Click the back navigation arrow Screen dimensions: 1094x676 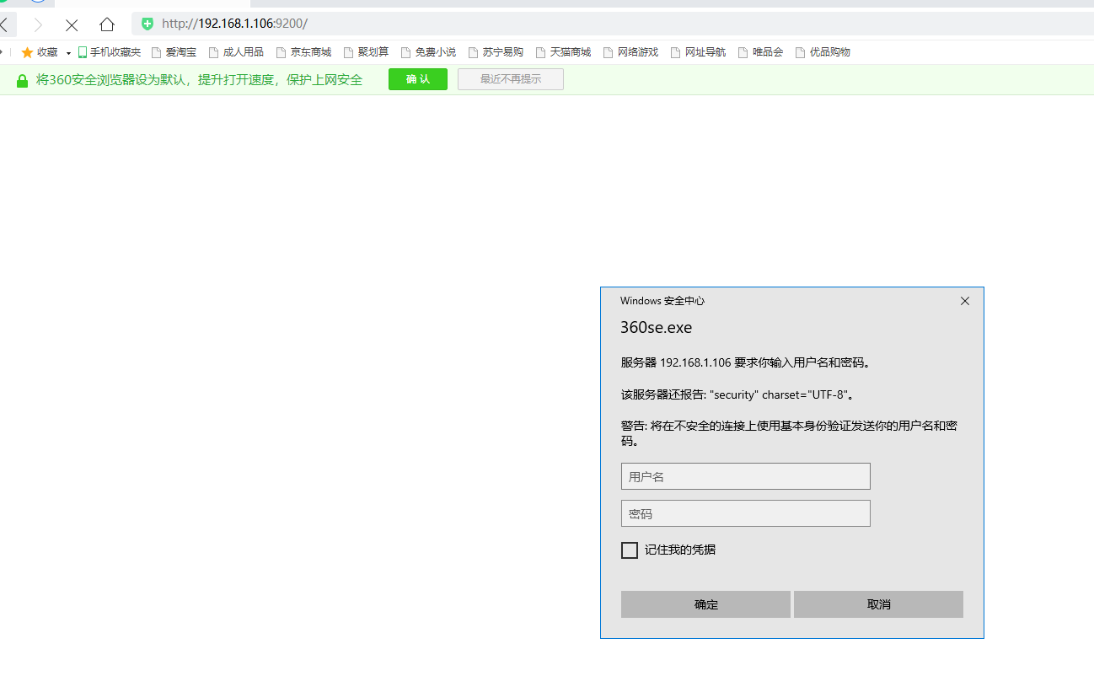[x=5, y=25]
